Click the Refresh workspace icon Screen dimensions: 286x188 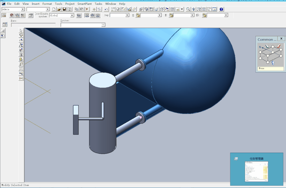click(x=69, y=9)
